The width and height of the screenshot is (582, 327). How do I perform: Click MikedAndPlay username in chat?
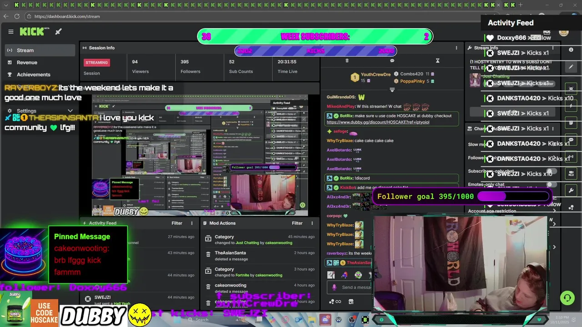[341, 106]
